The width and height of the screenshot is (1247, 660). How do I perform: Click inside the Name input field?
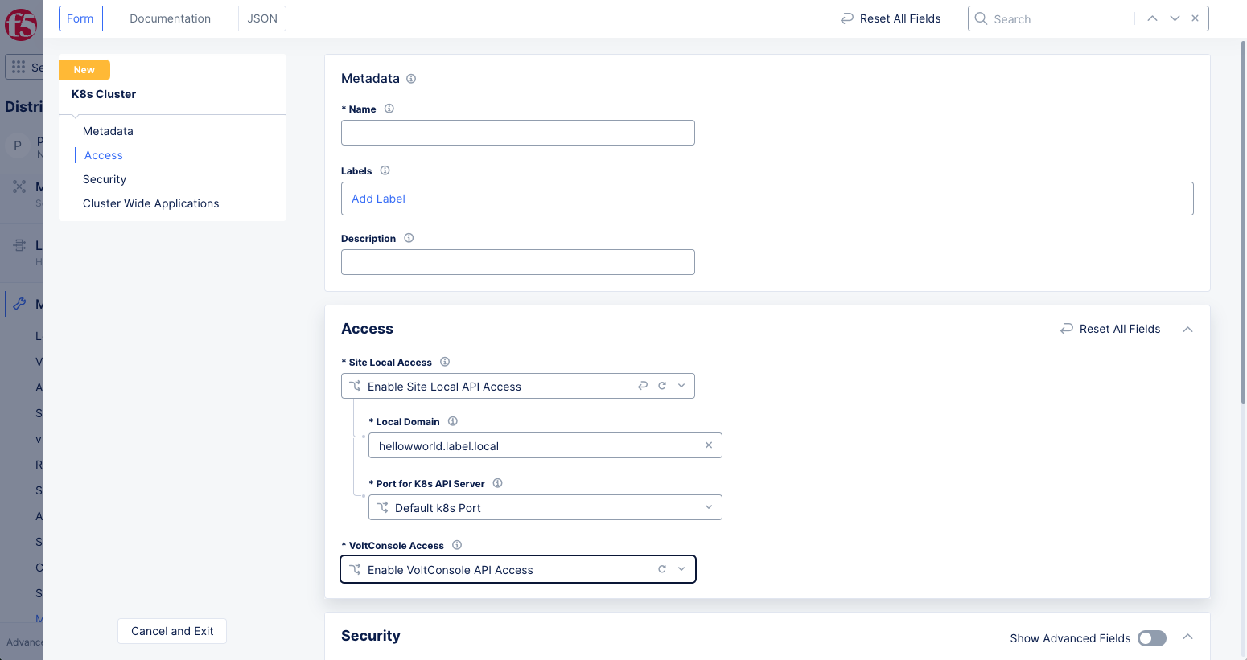point(517,132)
